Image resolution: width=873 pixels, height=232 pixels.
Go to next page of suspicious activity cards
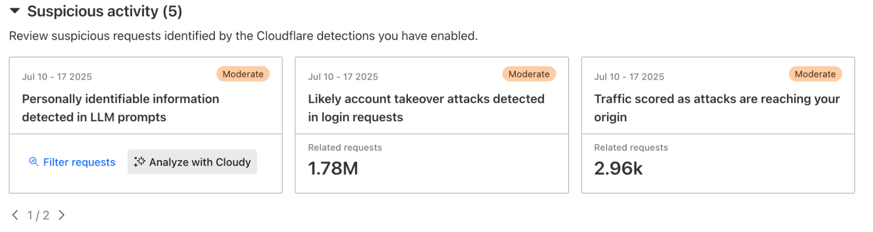(62, 215)
